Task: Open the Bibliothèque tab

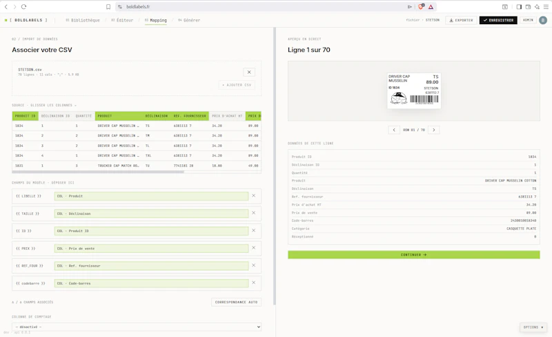Action: [83, 21]
